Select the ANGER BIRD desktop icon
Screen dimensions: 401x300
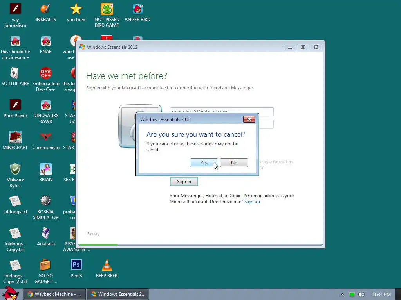(x=137, y=13)
